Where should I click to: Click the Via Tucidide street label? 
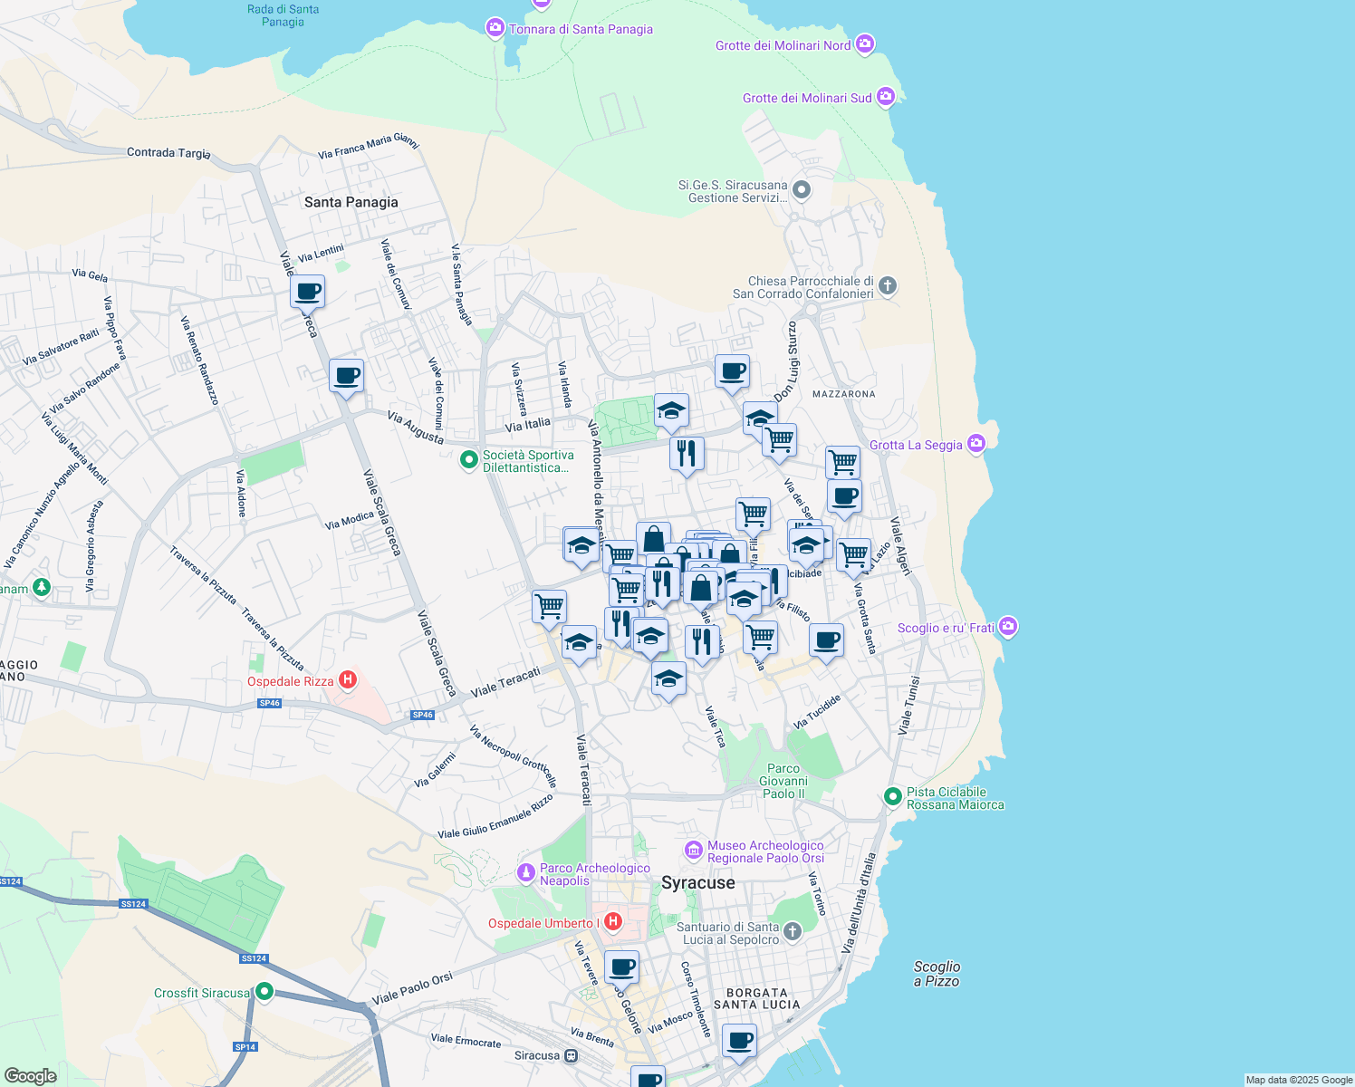817,711
